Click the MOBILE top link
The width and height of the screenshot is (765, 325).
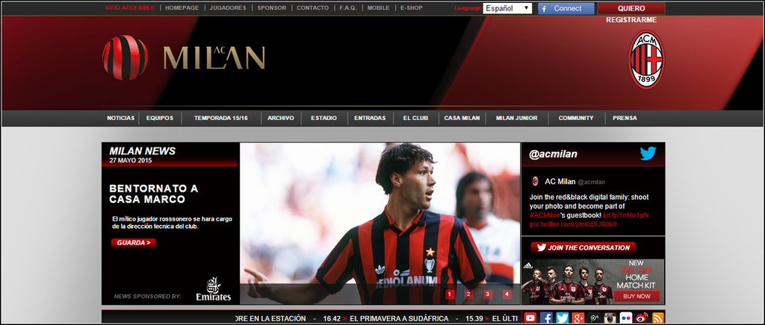pos(378,7)
